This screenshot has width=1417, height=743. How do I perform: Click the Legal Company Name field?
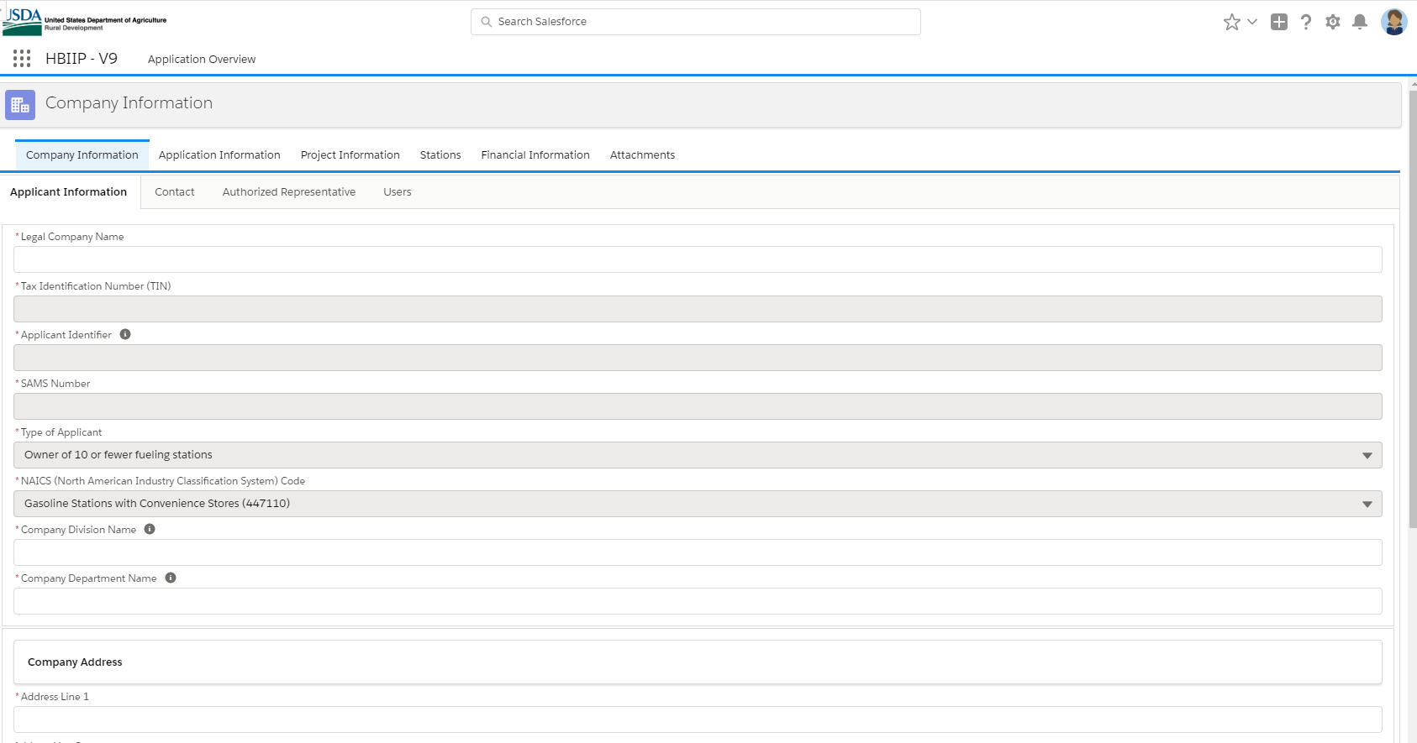coord(698,259)
